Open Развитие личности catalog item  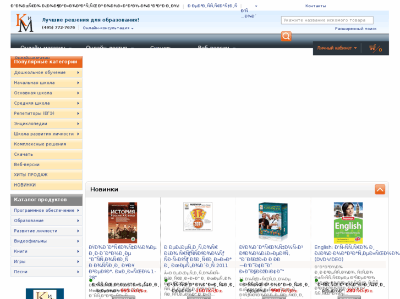pyautogui.click(x=46, y=231)
